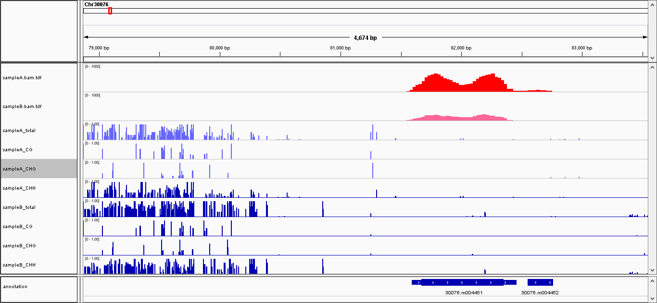Click the 82,000 bp ruler position
The image size is (657, 303).
coord(462,48)
